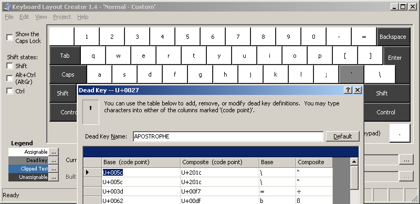This screenshot has width=420, height=204.
Task: Click the Backspace key
Action: point(393,37)
